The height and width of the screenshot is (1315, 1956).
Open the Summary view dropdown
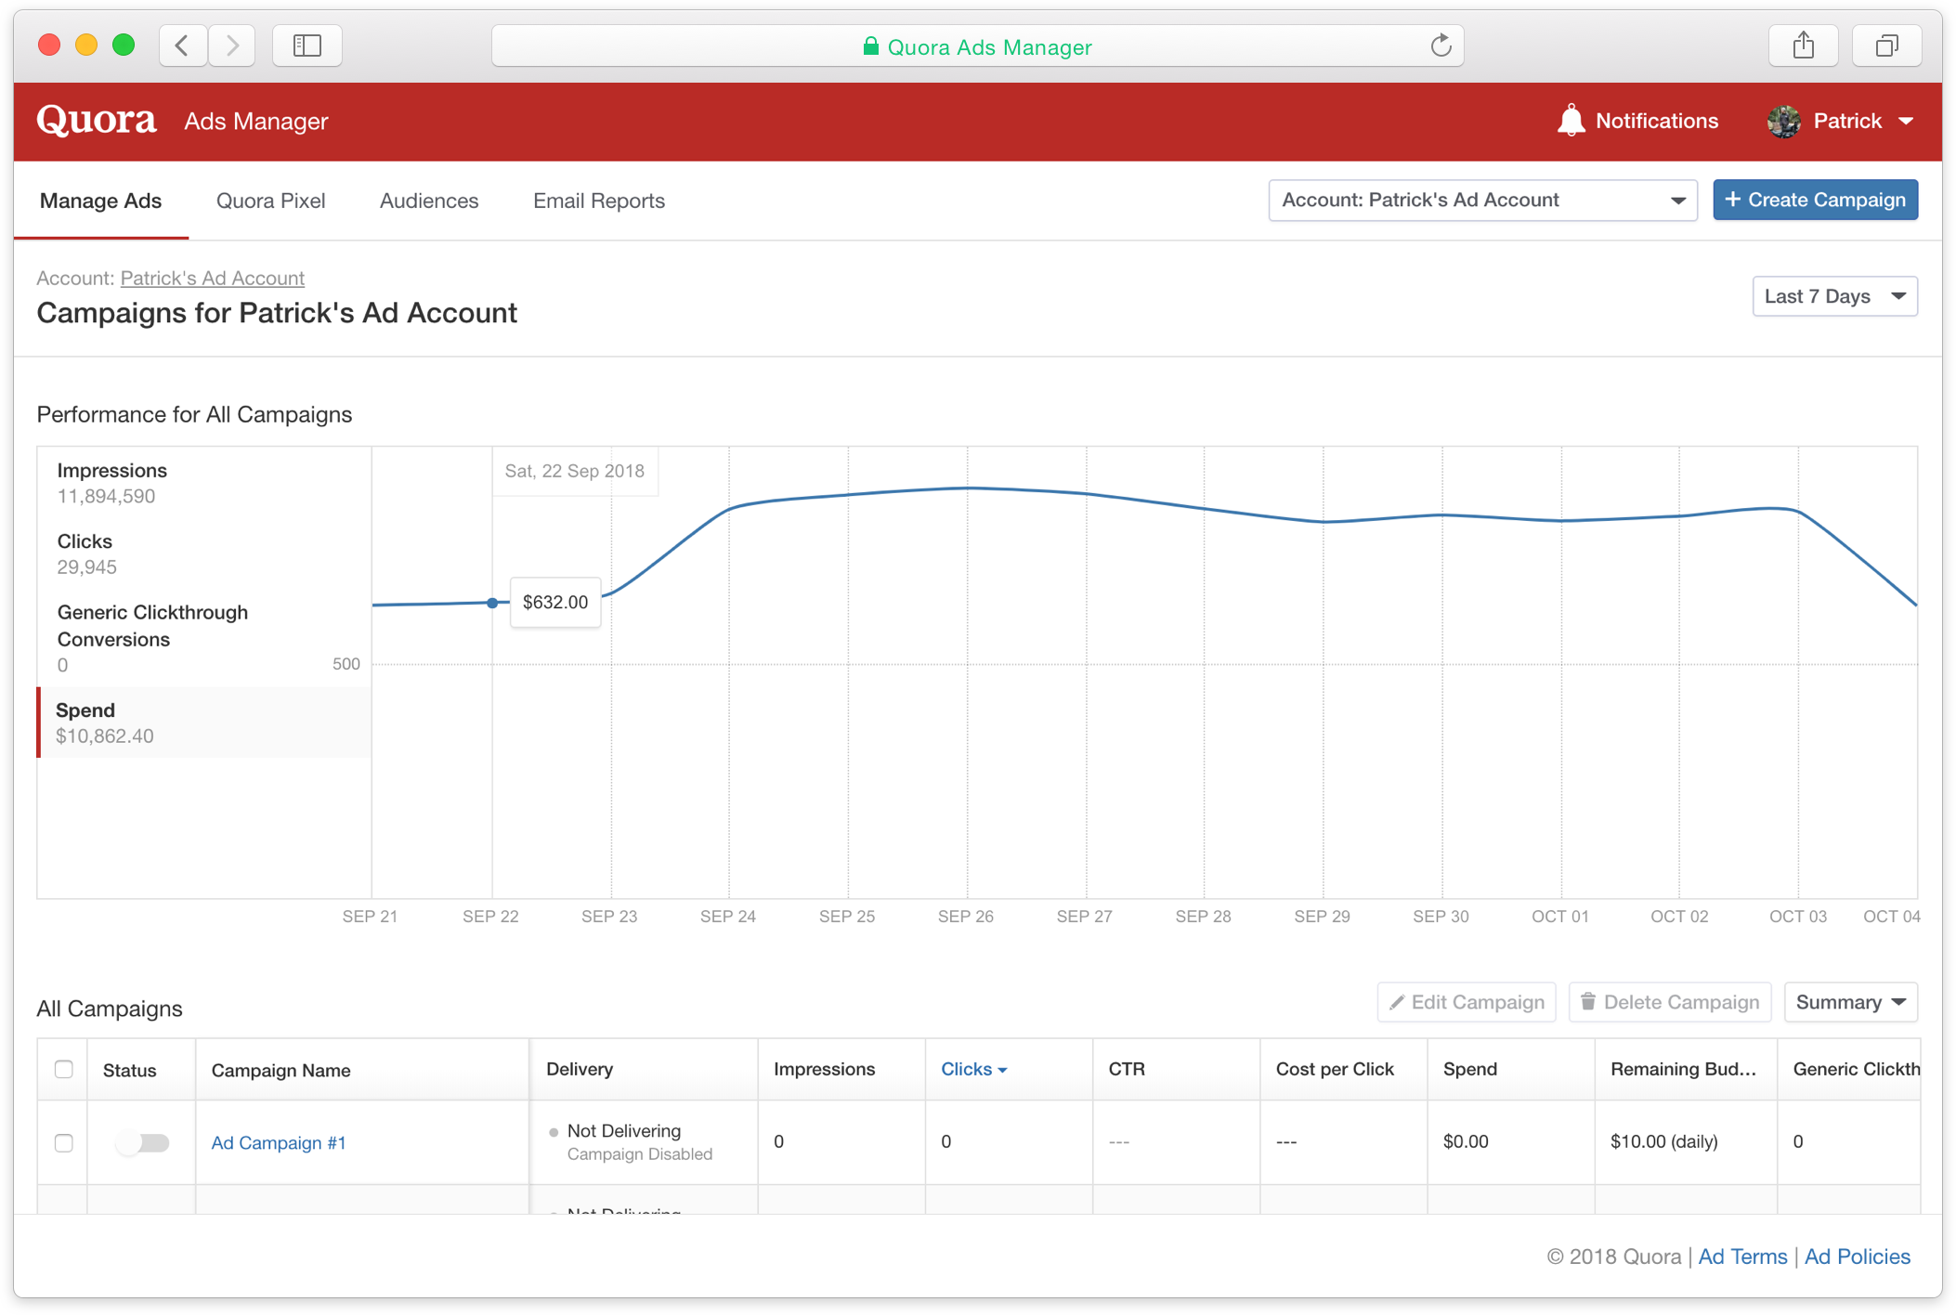(1850, 1002)
